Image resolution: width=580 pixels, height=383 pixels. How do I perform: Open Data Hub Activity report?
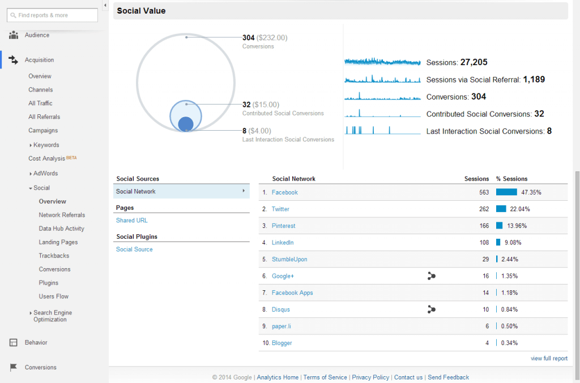(61, 229)
